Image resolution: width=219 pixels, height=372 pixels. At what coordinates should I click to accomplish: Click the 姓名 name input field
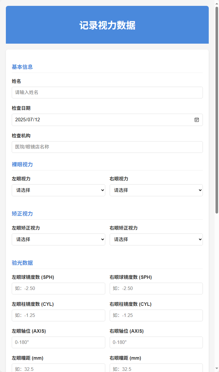107,92
